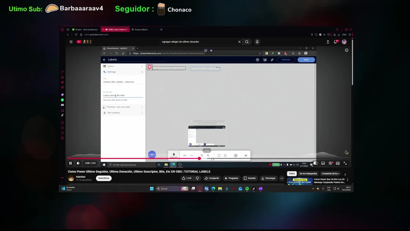
Task: Click the PREVIEW button in the video
Action: point(286,60)
